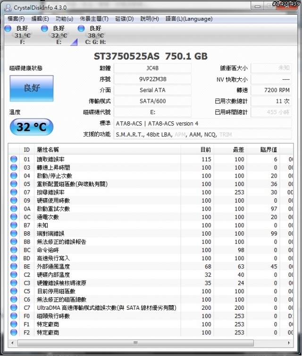302x357 pixels.
Task: Click the 7200 RPM rotation field
Action: point(271,90)
